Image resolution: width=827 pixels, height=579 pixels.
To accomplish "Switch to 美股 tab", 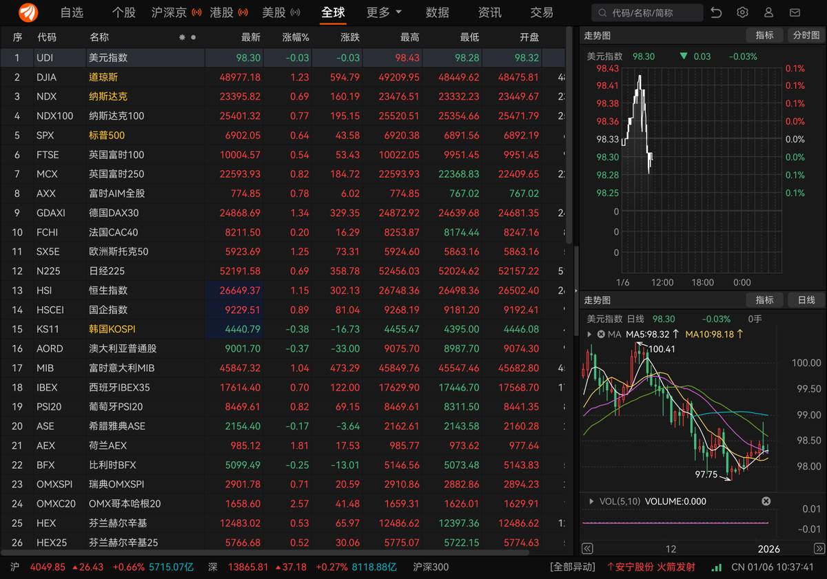I will pyautogui.click(x=274, y=12).
